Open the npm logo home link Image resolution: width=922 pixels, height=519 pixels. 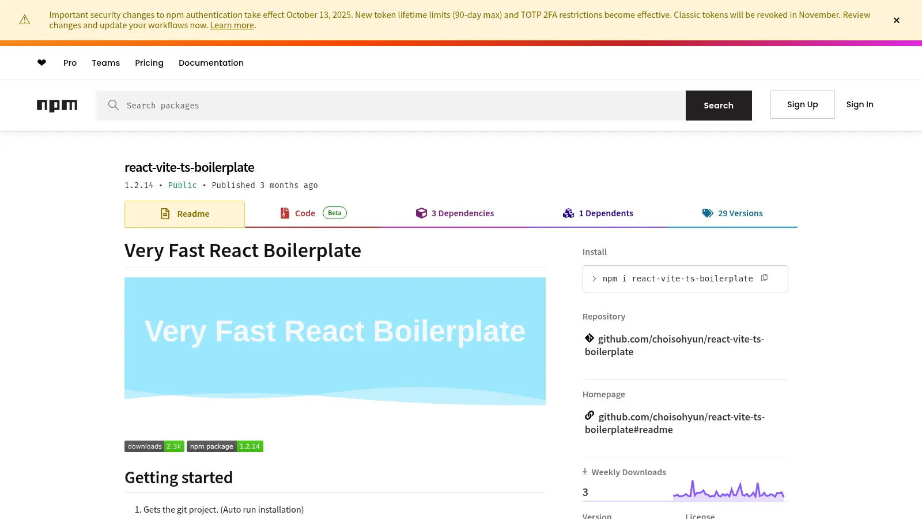57,106
